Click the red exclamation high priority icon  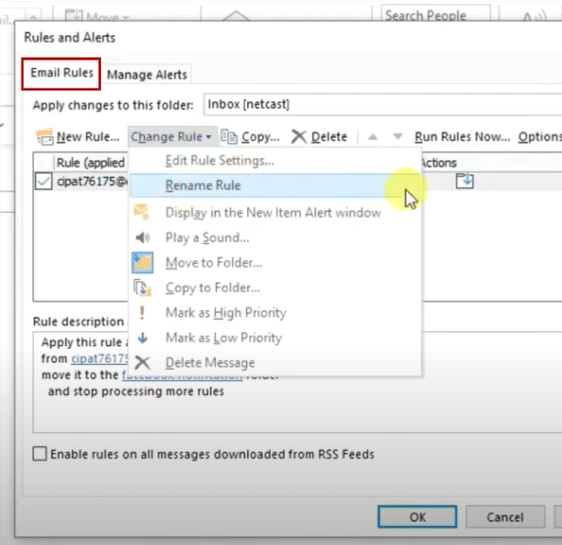pos(142,312)
